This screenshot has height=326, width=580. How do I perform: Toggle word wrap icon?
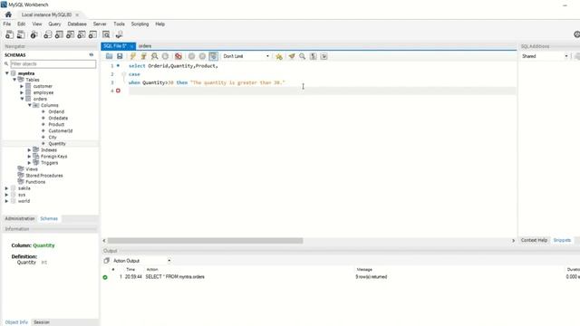coord(324,56)
